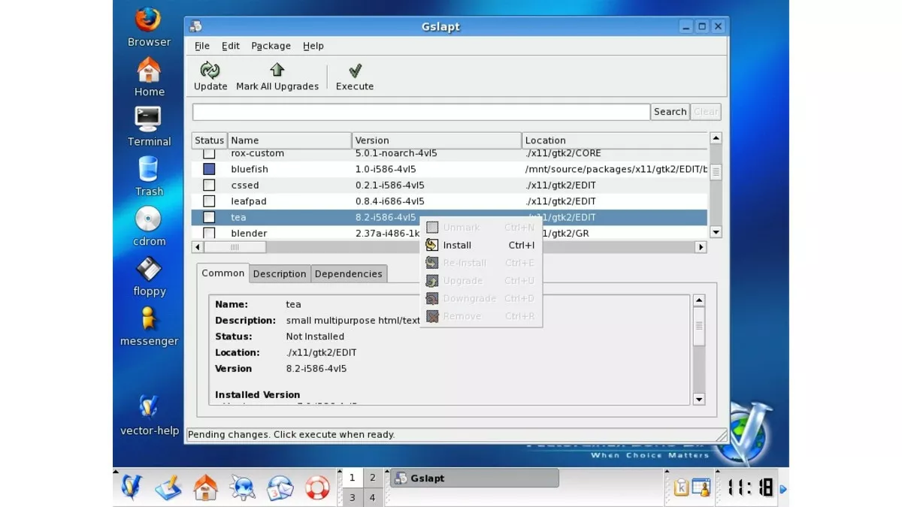
Task: Open the cdrom desktop icon
Action: (149, 219)
